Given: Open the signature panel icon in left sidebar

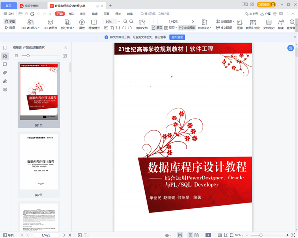Looking at the screenshot, I should (x=5, y=81).
